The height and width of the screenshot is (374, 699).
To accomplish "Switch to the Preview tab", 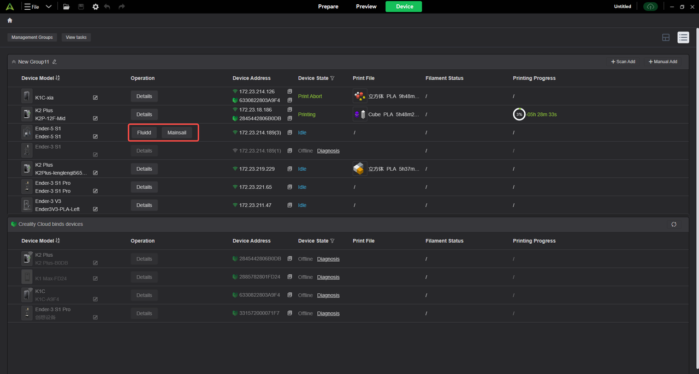I will (366, 7).
